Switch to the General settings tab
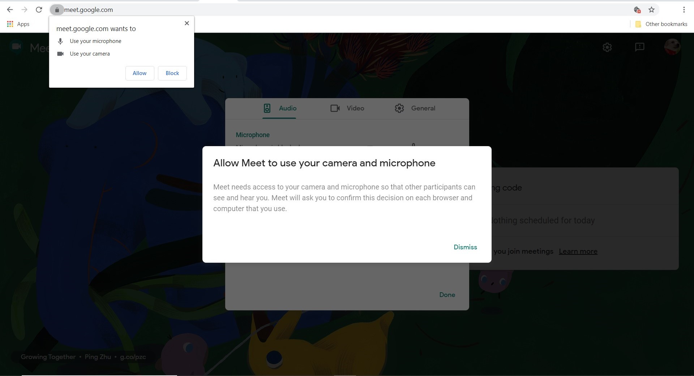The width and height of the screenshot is (694, 376). 415,108
